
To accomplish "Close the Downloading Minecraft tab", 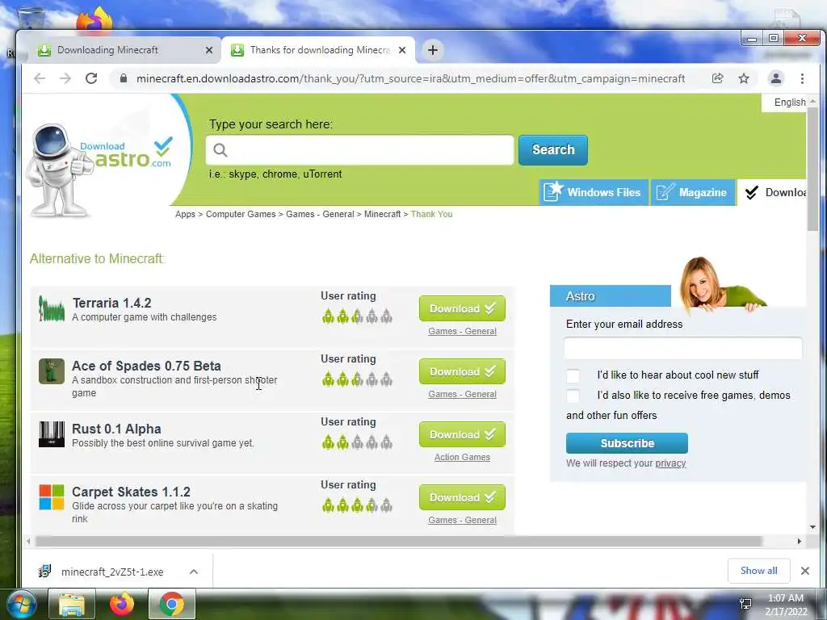I will pyautogui.click(x=209, y=50).
